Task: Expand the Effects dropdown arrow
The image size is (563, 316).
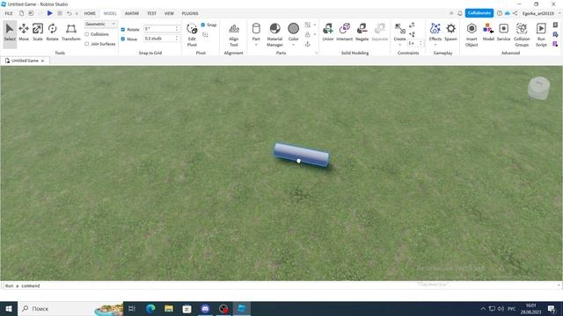Action: click(435, 45)
